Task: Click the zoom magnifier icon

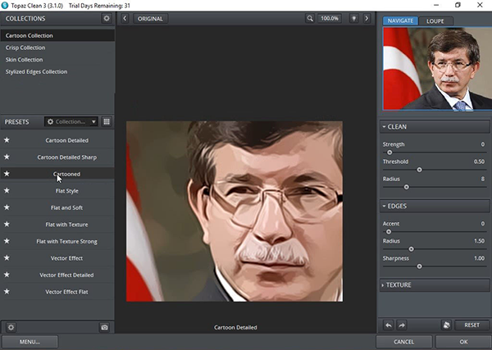Action: pos(310,18)
